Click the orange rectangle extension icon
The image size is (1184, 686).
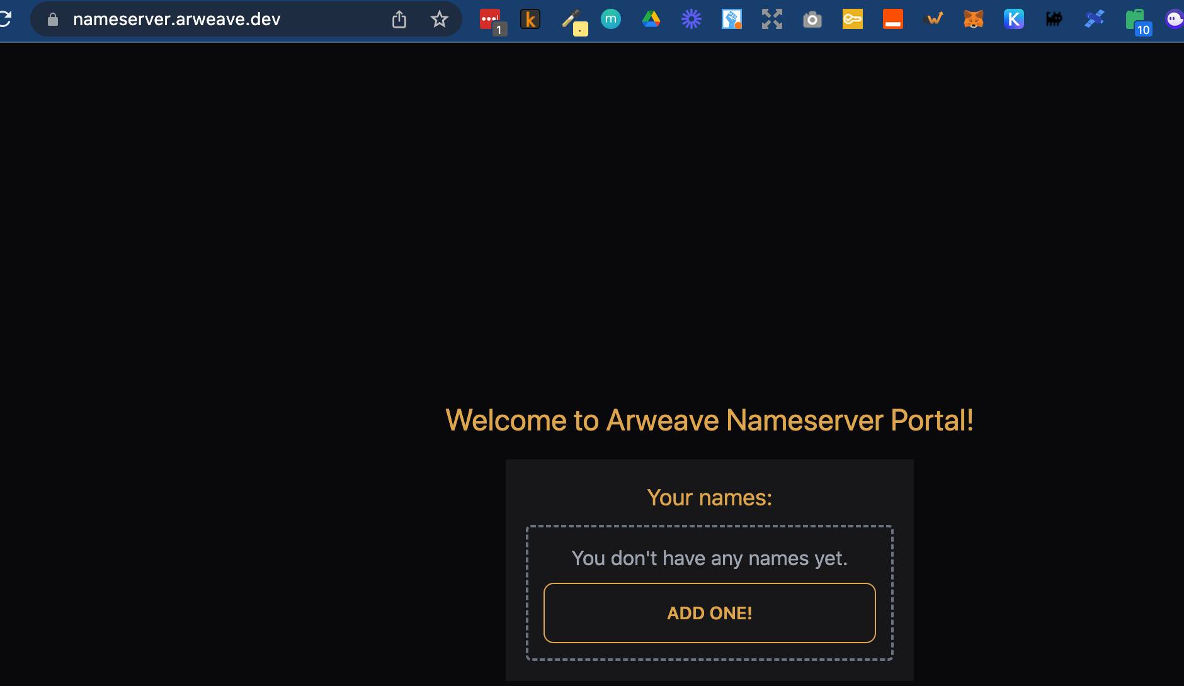pos(893,19)
